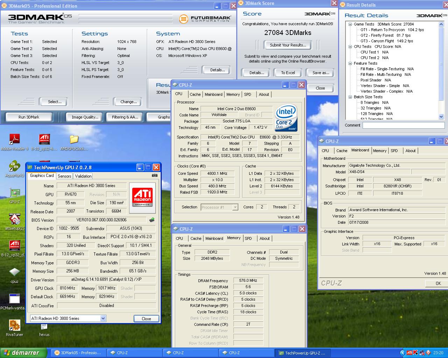Viewport: 448px width, 358px height.
Task: Switch to TechPowerUp GPU-Z taskbar button
Action: point(302,353)
